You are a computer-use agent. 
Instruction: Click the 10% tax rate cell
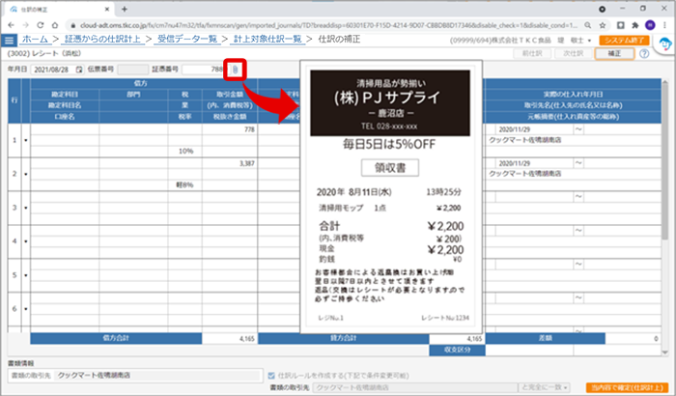point(185,151)
